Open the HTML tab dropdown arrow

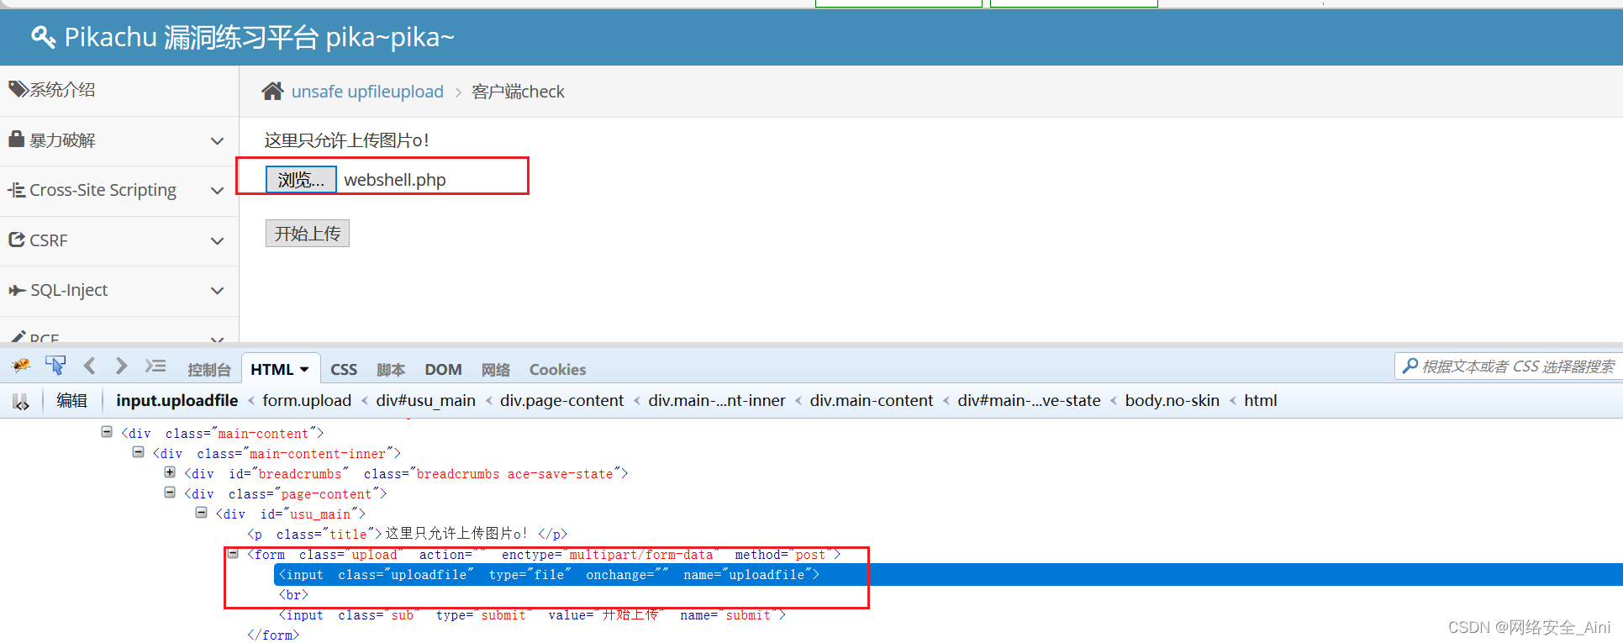tap(304, 370)
